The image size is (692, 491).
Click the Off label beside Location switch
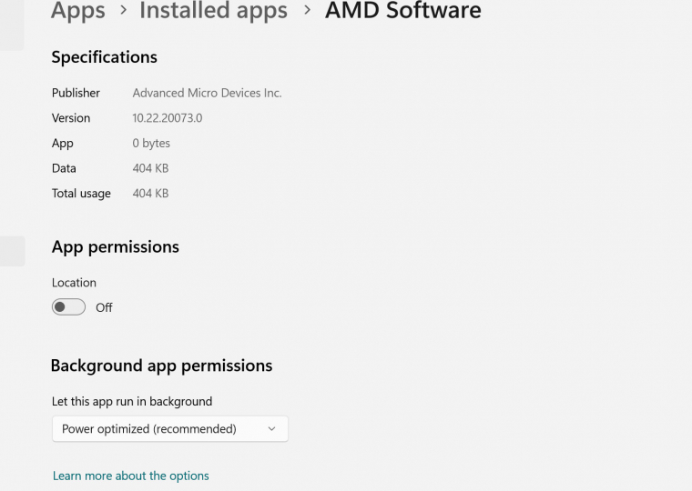point(104,308)
